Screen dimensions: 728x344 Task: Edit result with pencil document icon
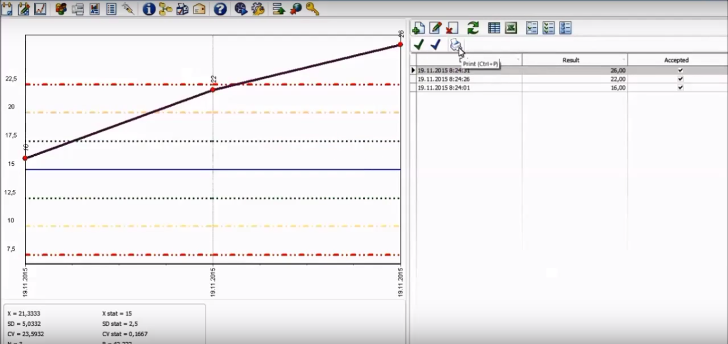[436, 28]
